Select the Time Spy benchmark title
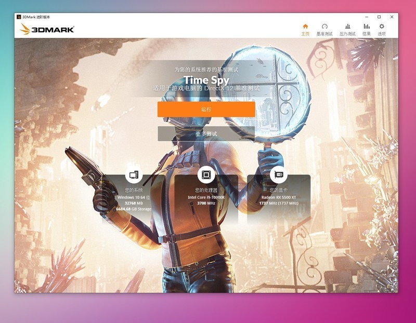The image size is (416, 323). click(x=206, y=80)
